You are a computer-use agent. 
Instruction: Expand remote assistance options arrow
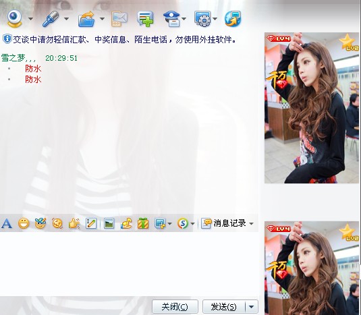click(215, 19)
